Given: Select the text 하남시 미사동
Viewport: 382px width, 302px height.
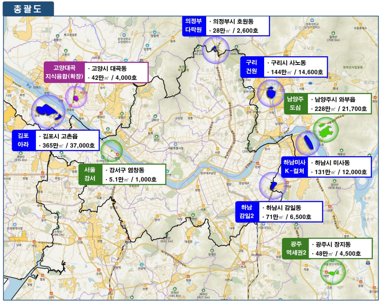Looking at the screenshot, I should coord(332,163).
